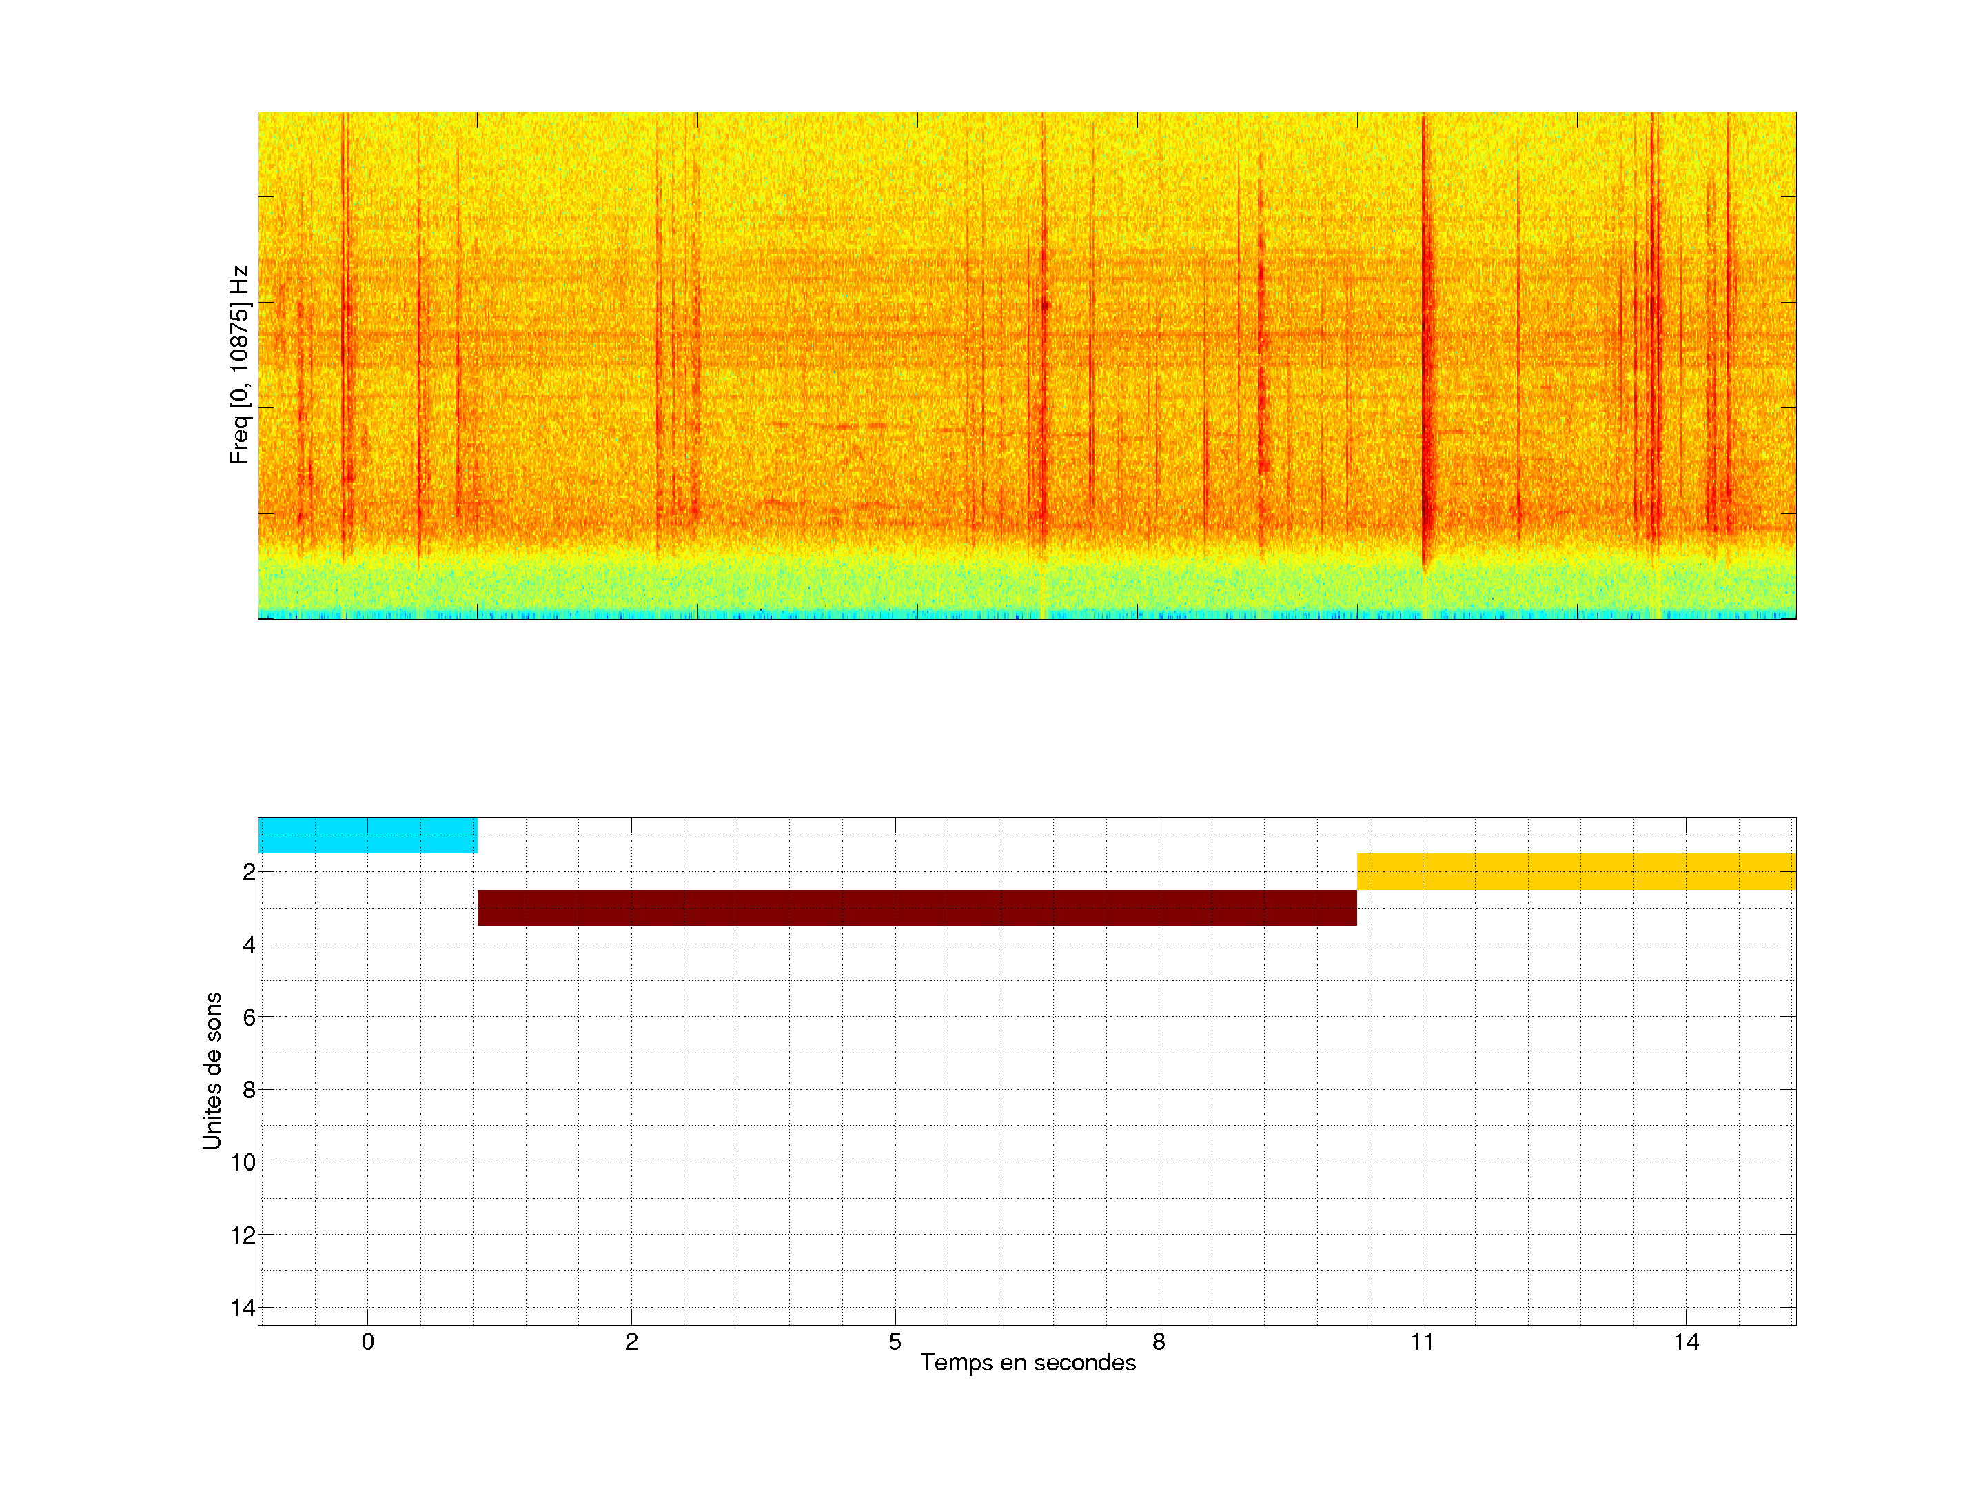This screenshot has height=1489, width=1985.
Task: Click the x-axis tick label 11
Action: (1423, 1341)
